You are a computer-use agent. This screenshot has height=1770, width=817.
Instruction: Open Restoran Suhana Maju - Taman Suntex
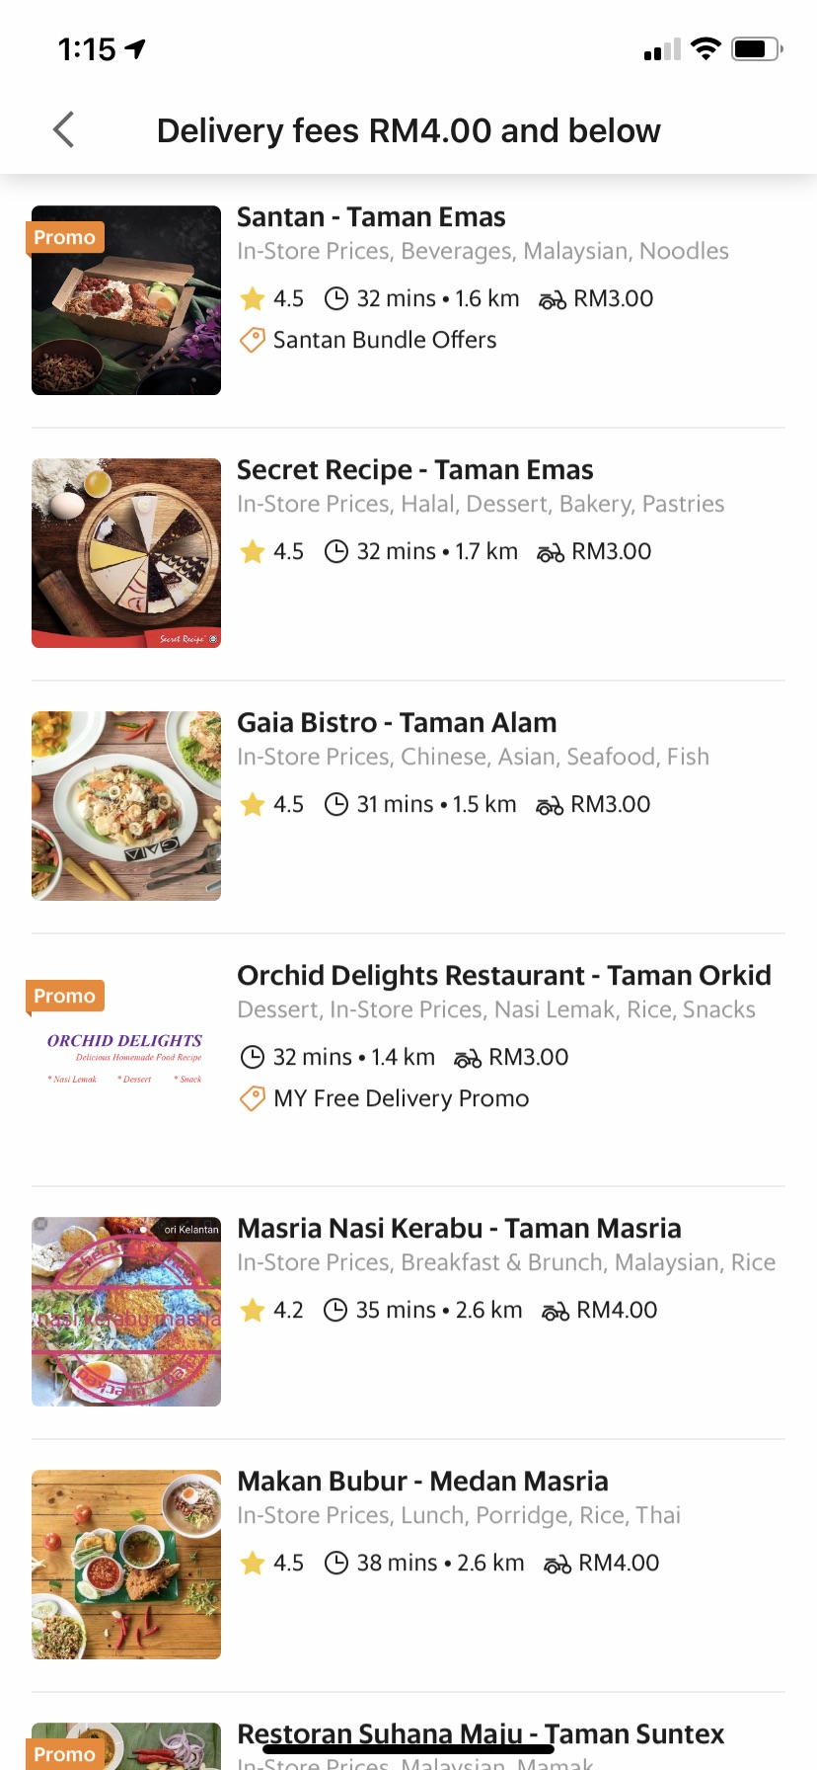(481, 1733)
